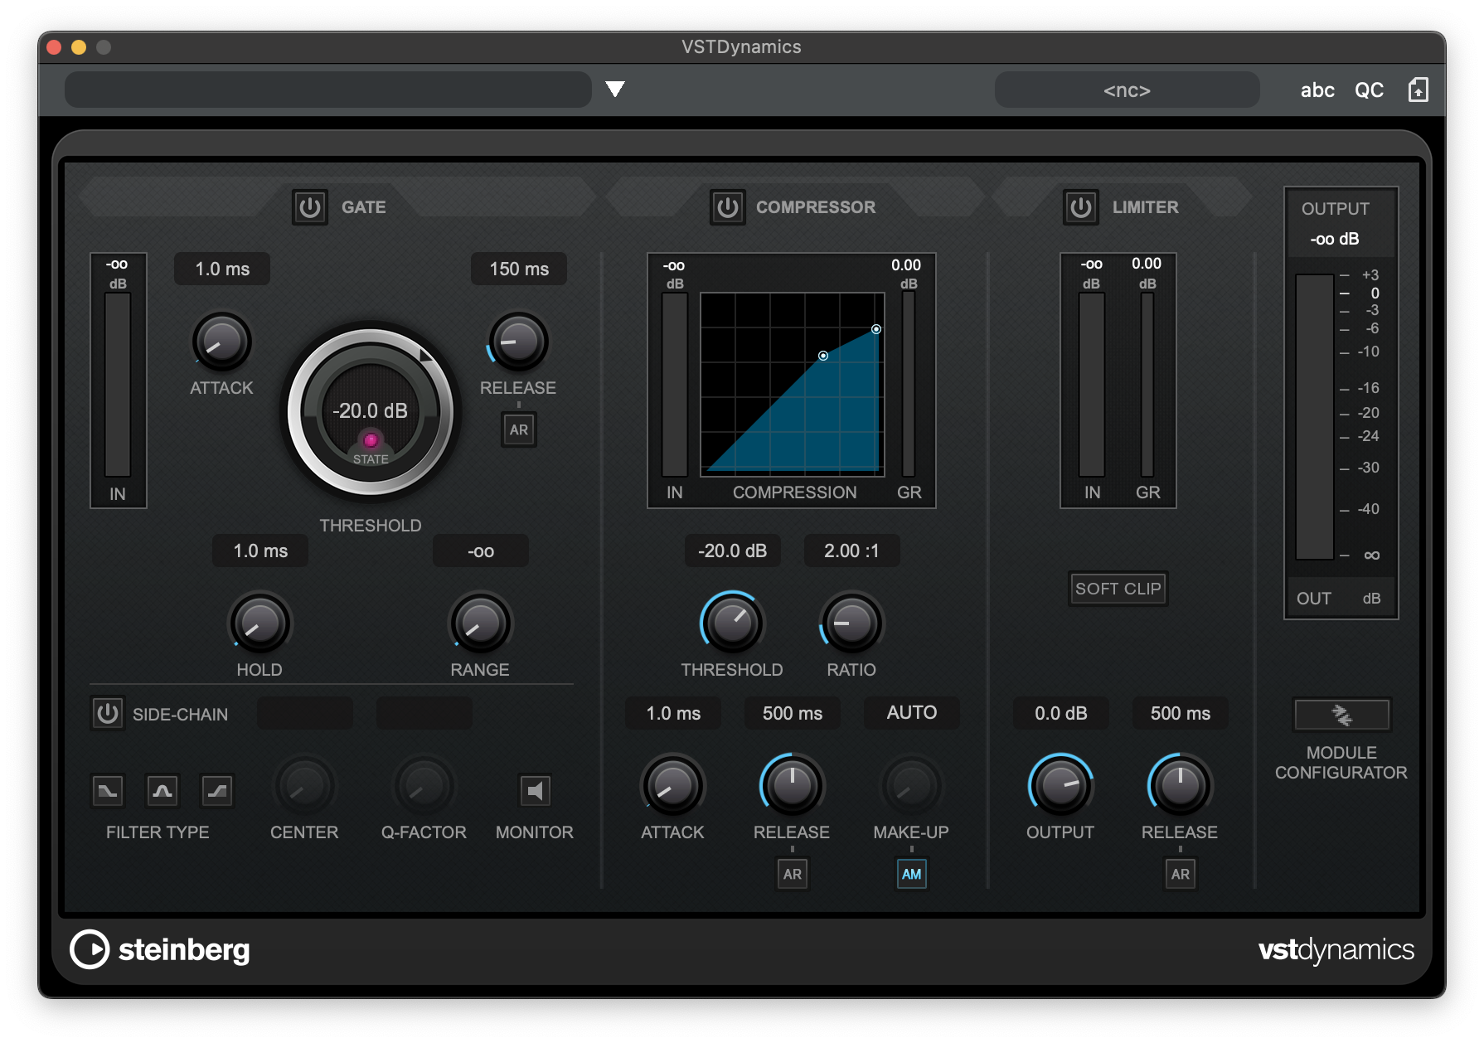The width and height of the screenshot is (1484, 1043).
Task: Click the side-chain Monitor speaker icon
Action: click(x=535, y=791)
